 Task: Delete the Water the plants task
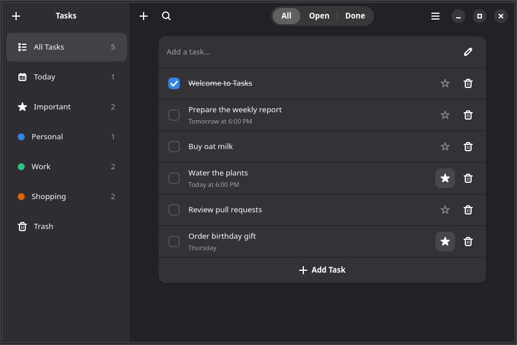(468, 178)
